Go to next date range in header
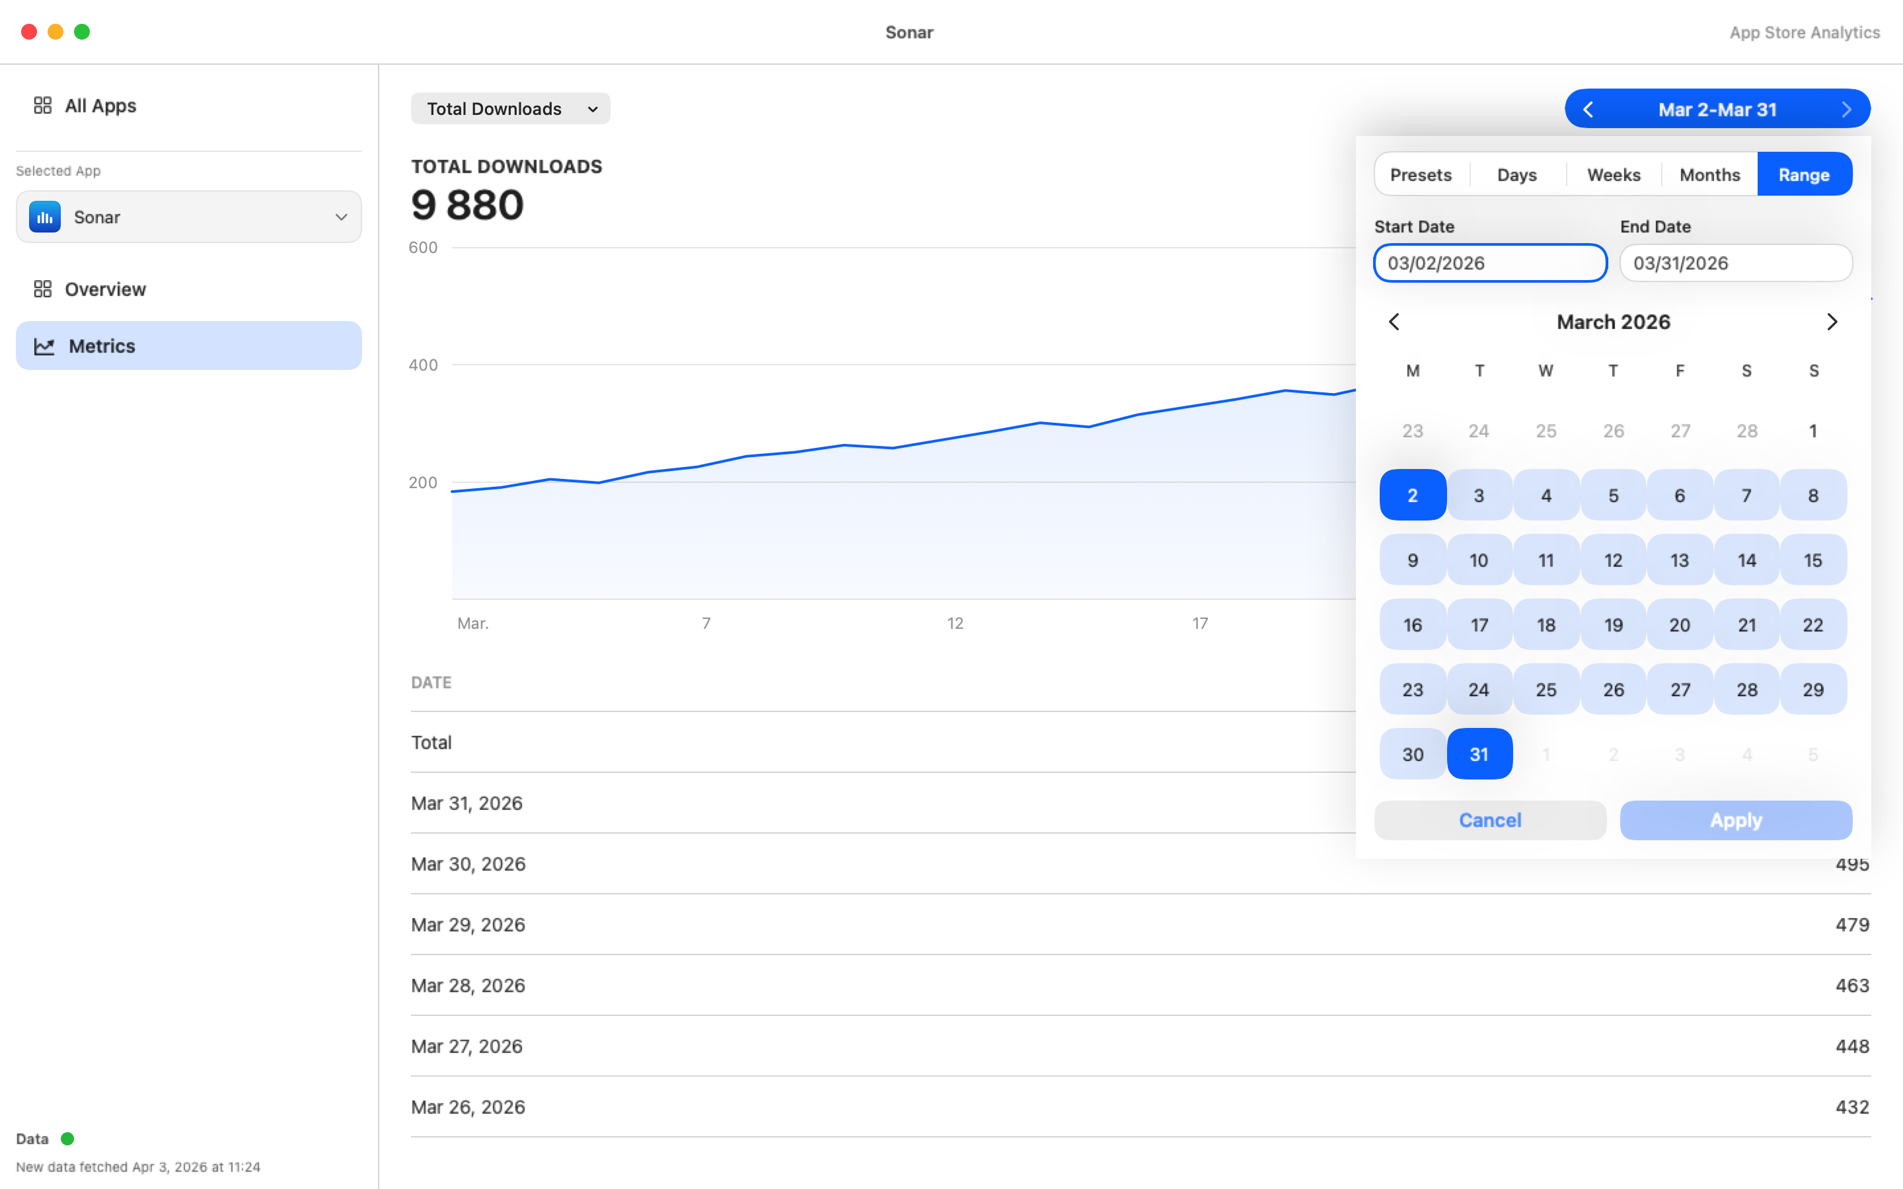Screen dimensions: 1903x1189 tap(1846, 109)
